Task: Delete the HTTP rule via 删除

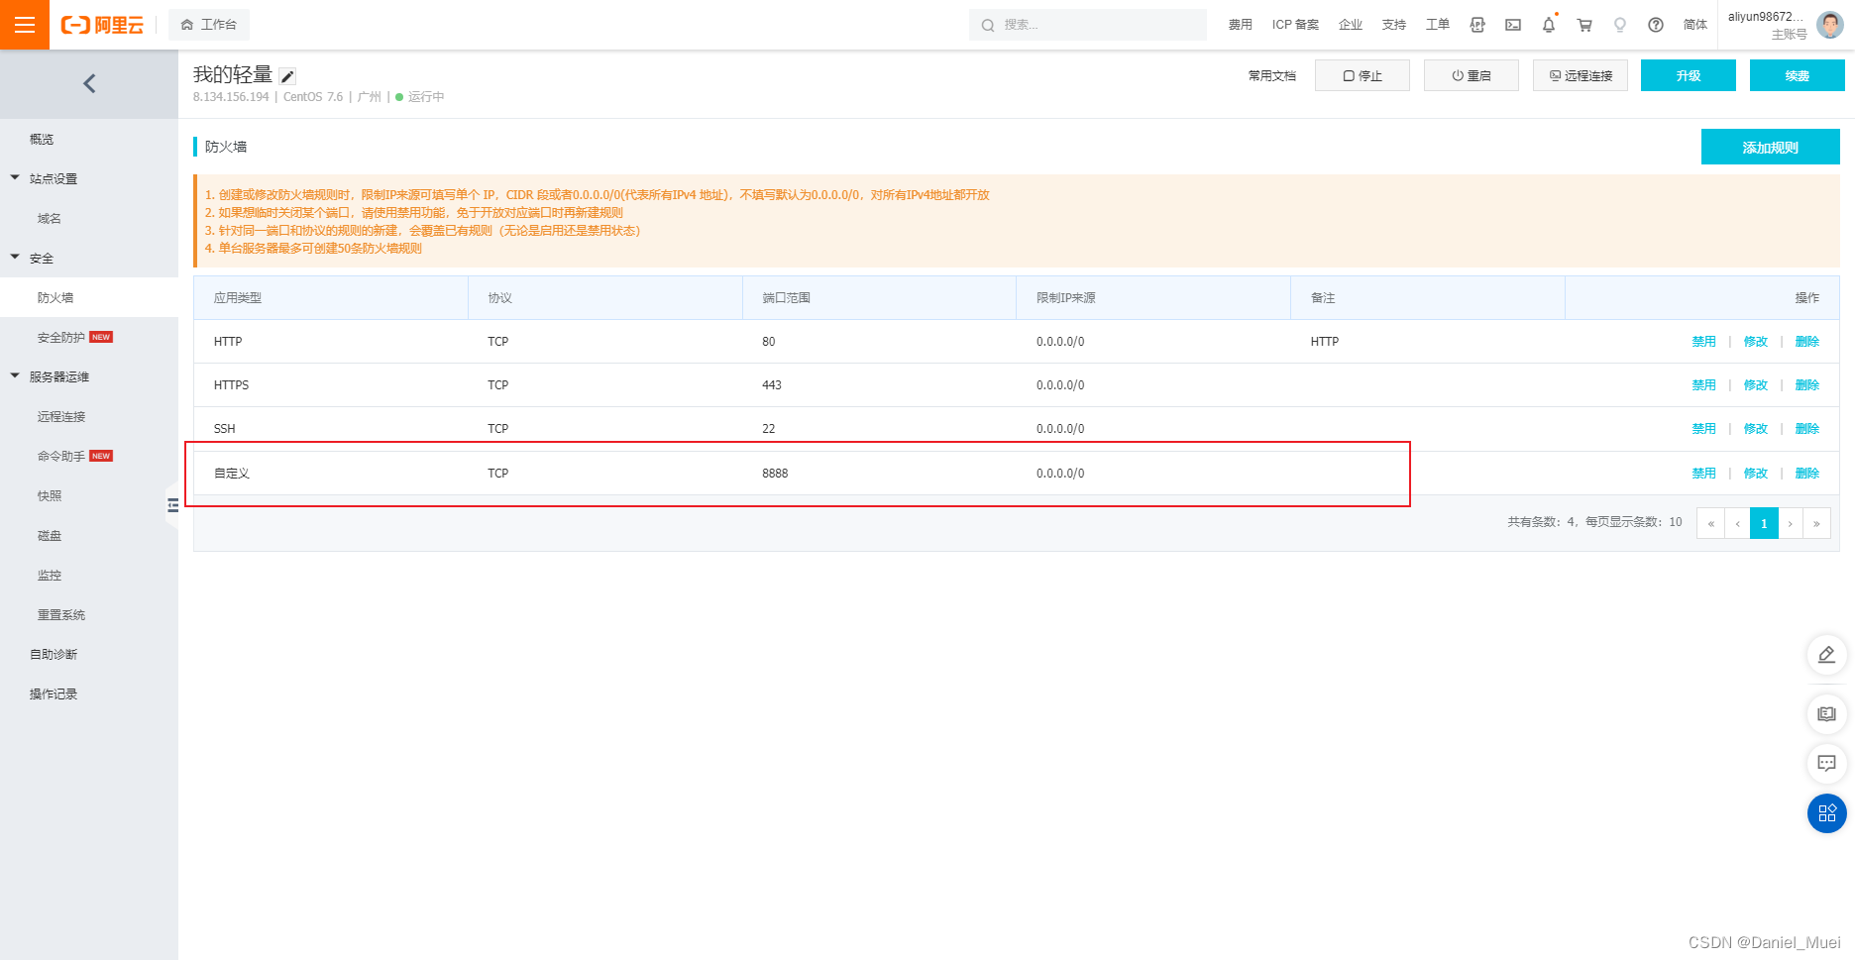Action: tap(1806, 341)
